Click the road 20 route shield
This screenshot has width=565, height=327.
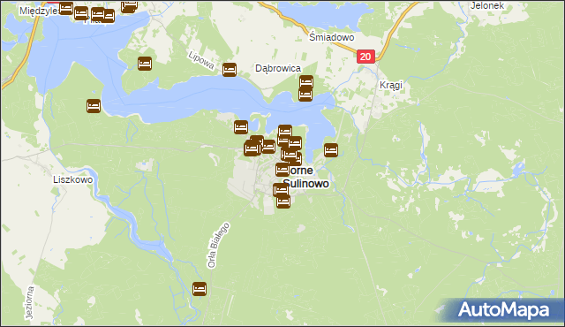365,57
